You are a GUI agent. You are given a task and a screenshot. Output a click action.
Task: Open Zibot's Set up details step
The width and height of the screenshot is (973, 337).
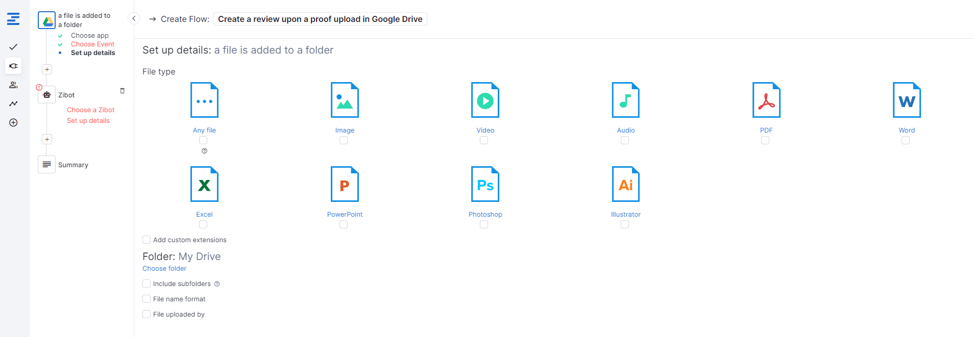tap(88, 121)
